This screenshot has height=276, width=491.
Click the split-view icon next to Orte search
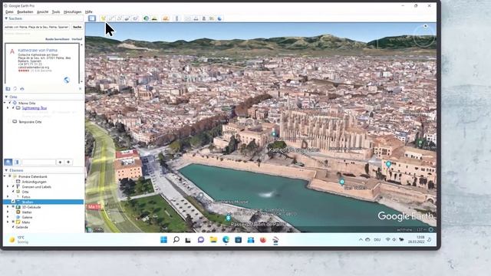pyautogui.click(x=17, y=162)
